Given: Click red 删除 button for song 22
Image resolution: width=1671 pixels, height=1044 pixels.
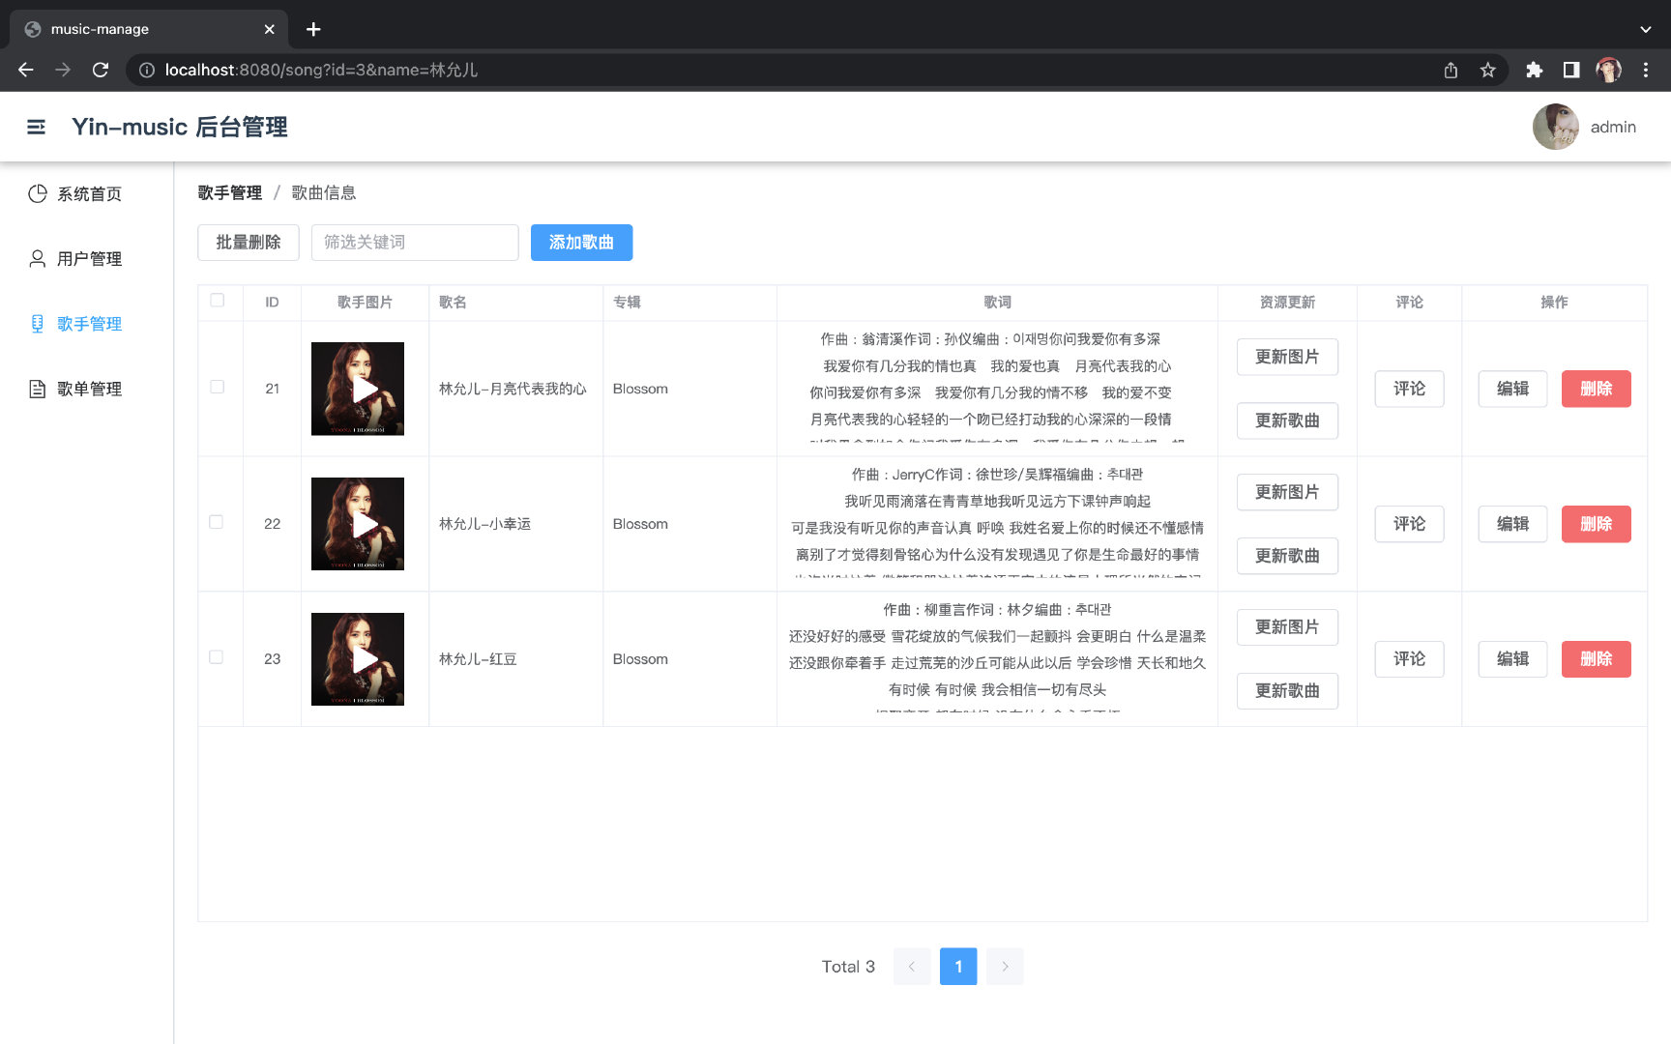Looking at the screenshot, I should pos(1596,524).
